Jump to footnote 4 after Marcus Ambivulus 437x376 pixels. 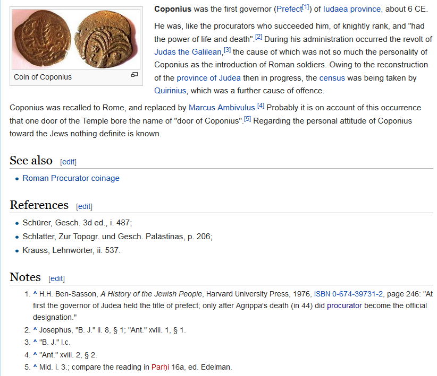coord(260,106)
